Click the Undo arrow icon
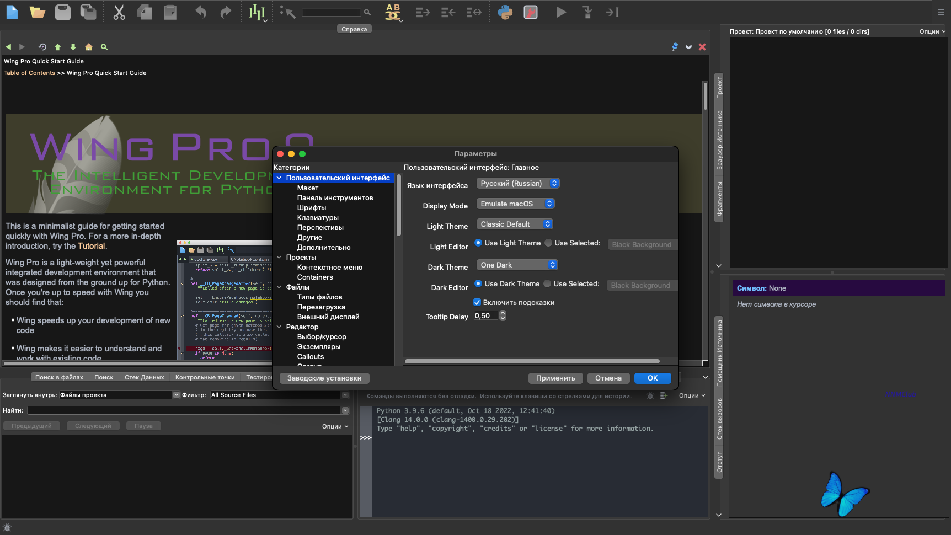951x535 pixels. pyautogui.click(x=201, y=12)
